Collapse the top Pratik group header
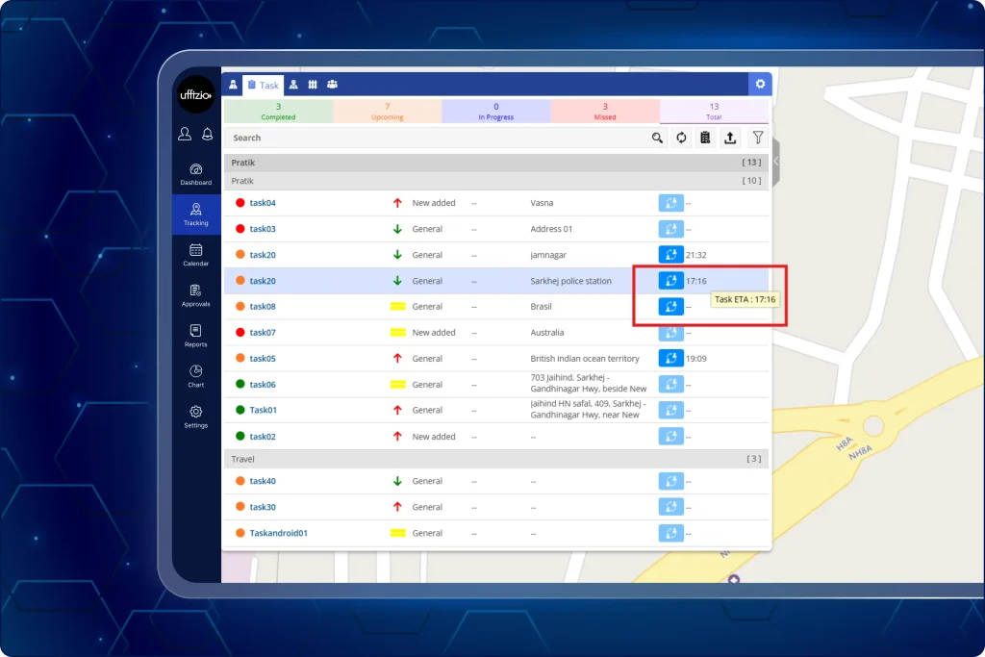The width and height of the screenshot is (985, 657). pos(496,162)
